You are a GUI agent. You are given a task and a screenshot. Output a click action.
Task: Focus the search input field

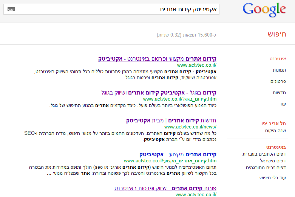pos(111,9)
